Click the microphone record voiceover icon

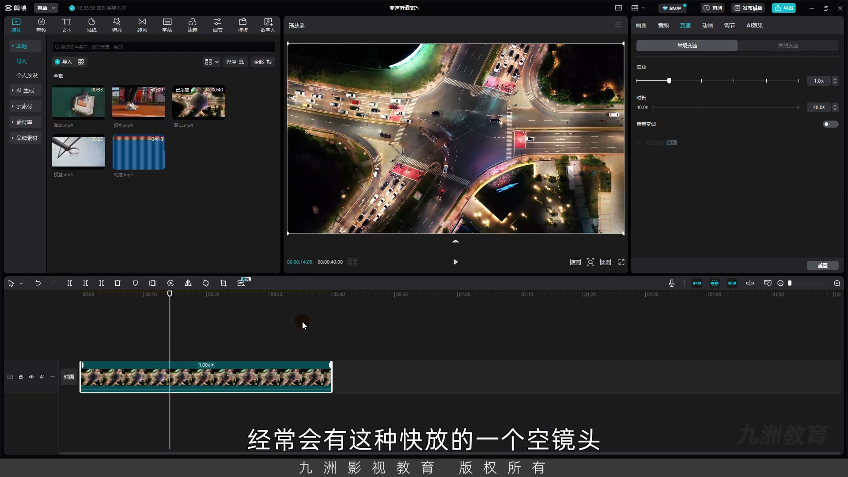tap(672, 283)
